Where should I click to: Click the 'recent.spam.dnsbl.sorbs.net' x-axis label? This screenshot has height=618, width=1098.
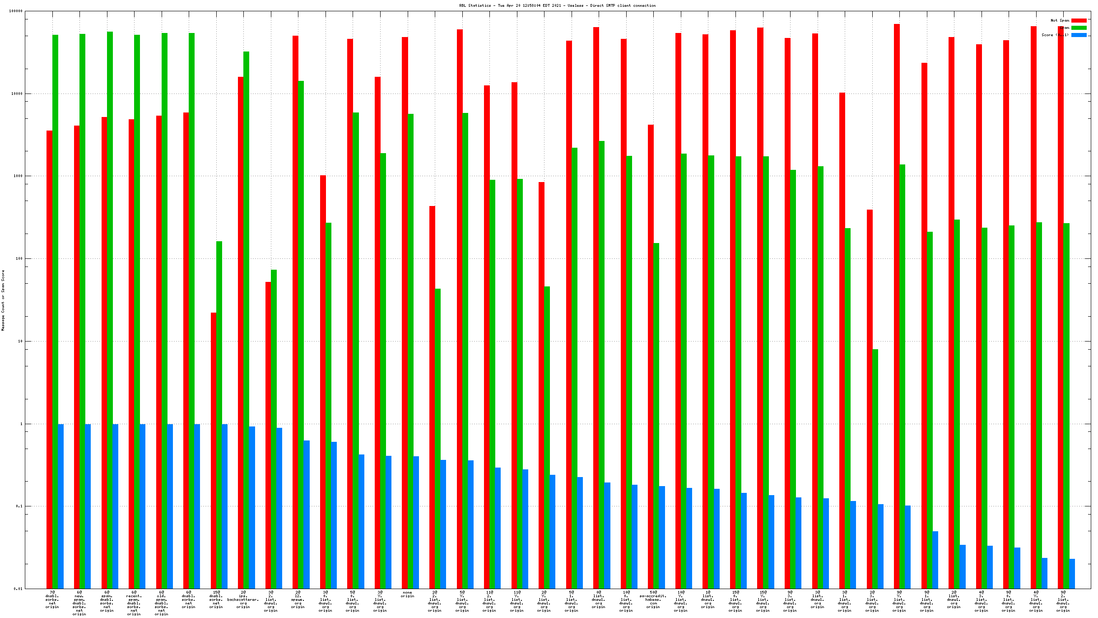(134, 603)
